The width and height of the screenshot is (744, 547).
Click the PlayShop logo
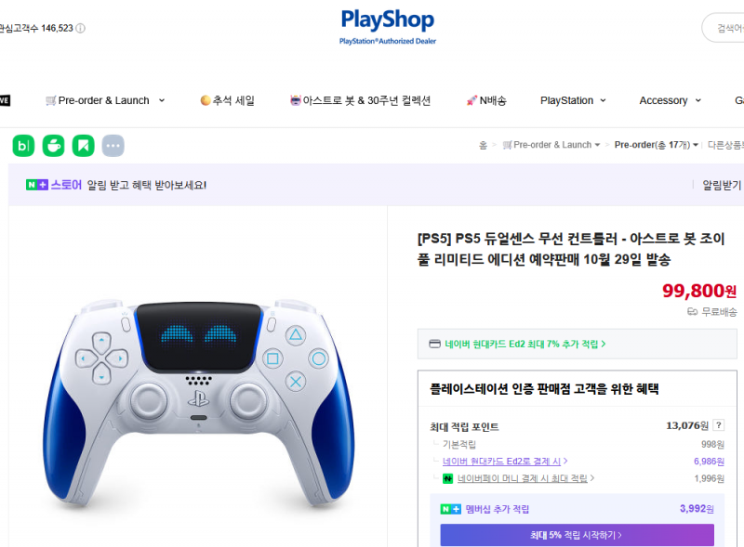[388, 27]
